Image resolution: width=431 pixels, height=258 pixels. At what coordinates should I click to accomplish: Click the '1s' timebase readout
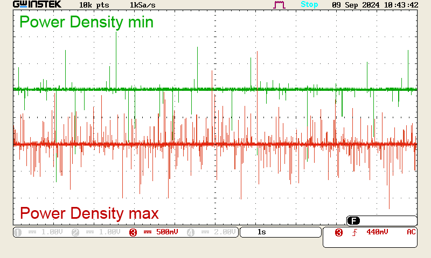(x=262, y=232)
